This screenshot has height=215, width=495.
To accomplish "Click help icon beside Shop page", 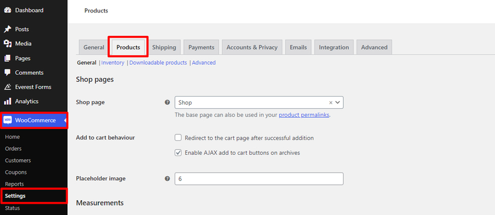I will [167, 102].
